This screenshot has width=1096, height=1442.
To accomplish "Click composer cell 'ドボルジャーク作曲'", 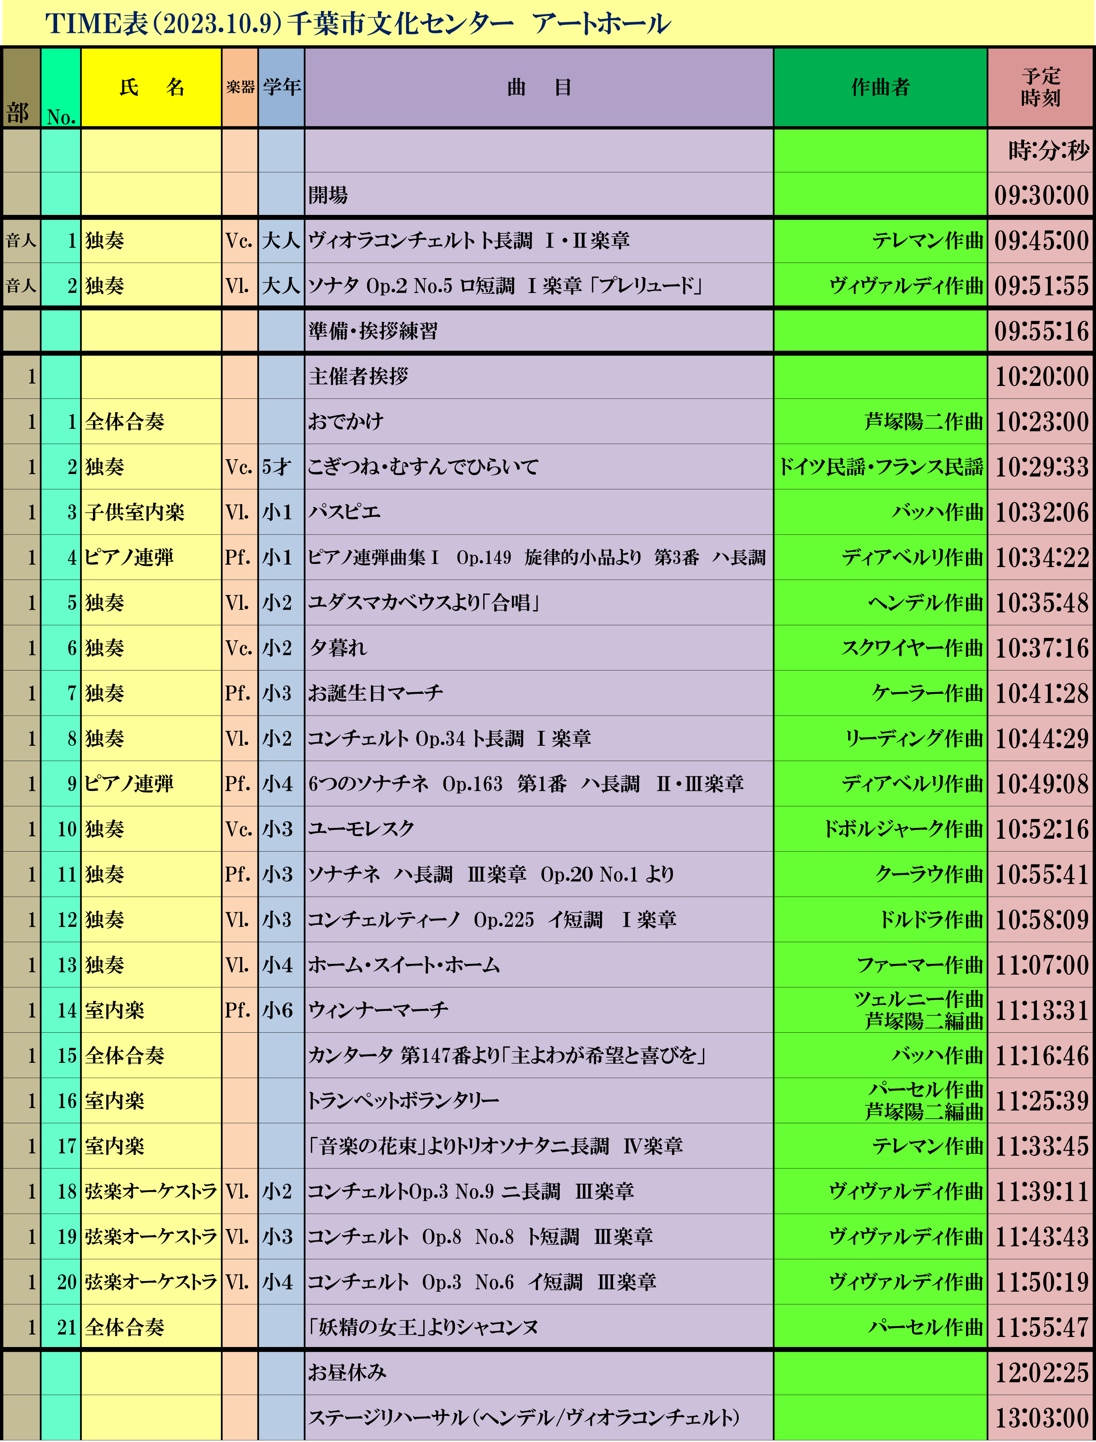I will pyautogui.click(x=880, y=829).
